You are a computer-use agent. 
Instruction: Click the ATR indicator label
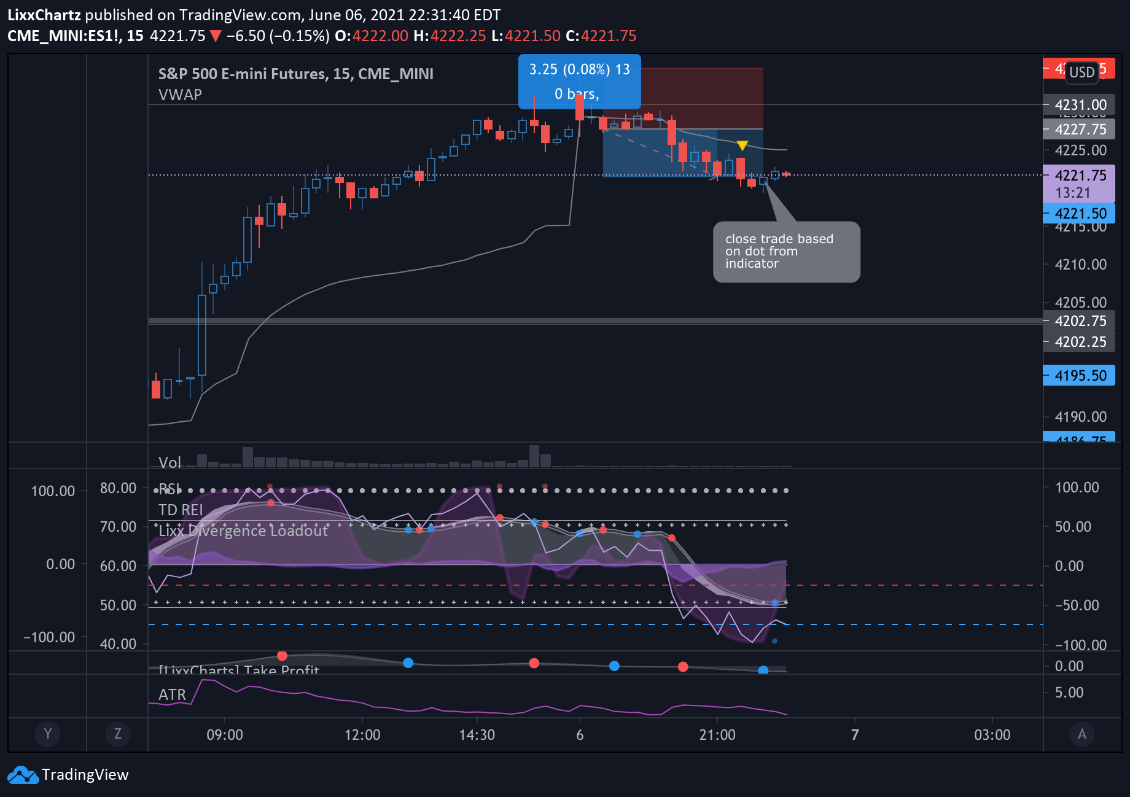pos(172,694)
